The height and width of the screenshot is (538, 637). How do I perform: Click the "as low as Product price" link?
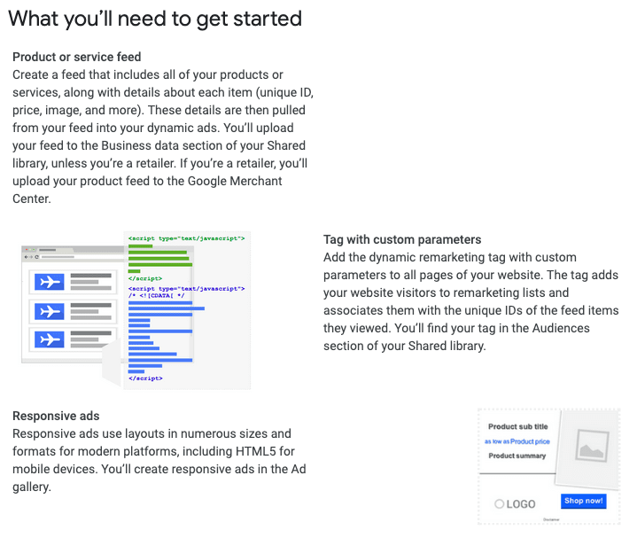[517, 441]
